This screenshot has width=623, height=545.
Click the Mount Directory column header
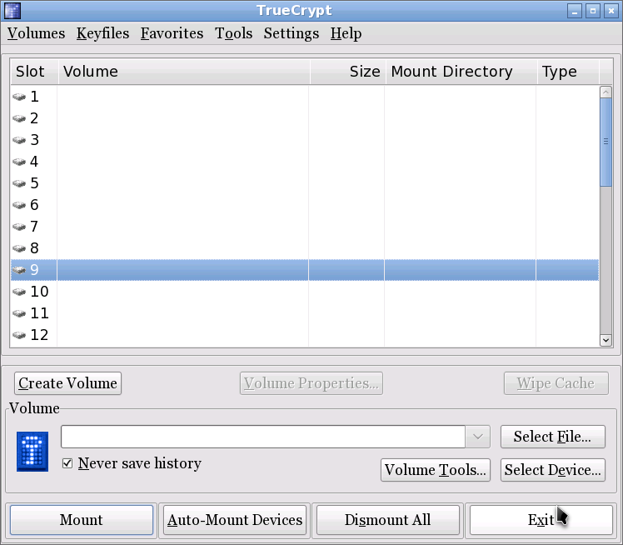461,72
